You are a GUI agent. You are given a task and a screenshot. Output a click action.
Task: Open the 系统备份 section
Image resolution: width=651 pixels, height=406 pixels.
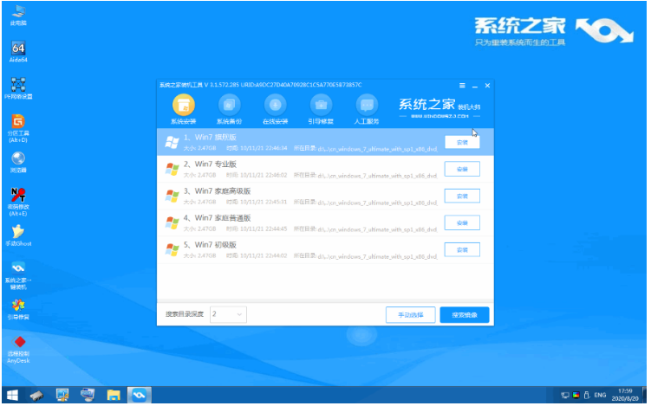[x=229, y=106]
